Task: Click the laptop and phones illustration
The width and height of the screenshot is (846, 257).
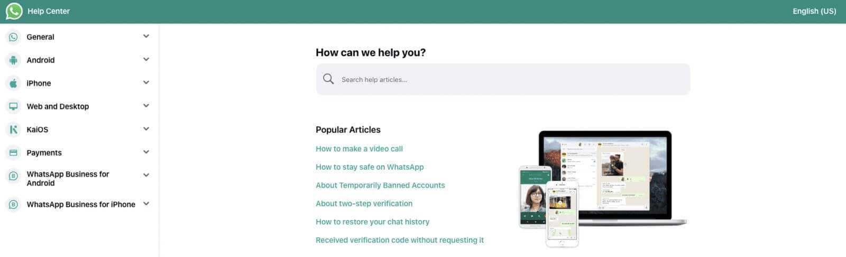Action: click(x=602, y=188)
